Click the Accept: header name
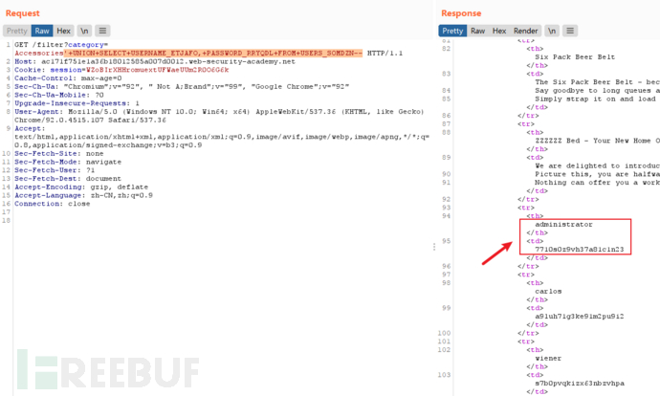This screenshot has width=660, height=396. (x=30, y=129)
